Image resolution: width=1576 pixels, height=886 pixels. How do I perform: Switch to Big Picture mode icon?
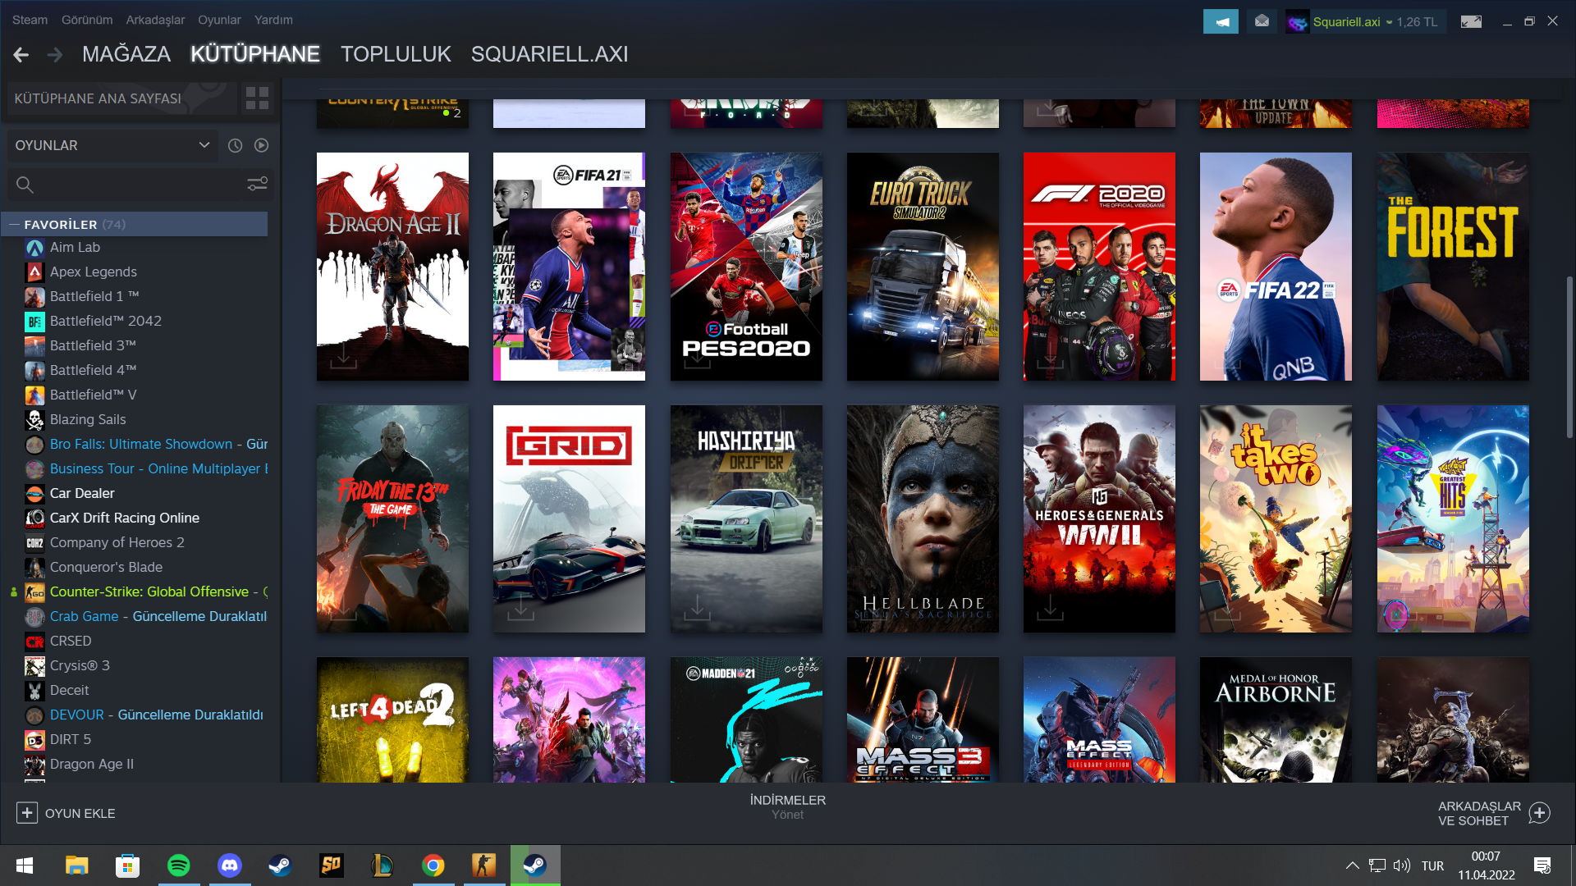pyautogui.click(x=1471, y=21)
